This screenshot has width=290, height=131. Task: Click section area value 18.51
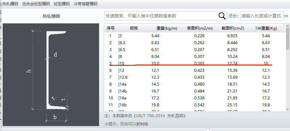tap(232, 84)
